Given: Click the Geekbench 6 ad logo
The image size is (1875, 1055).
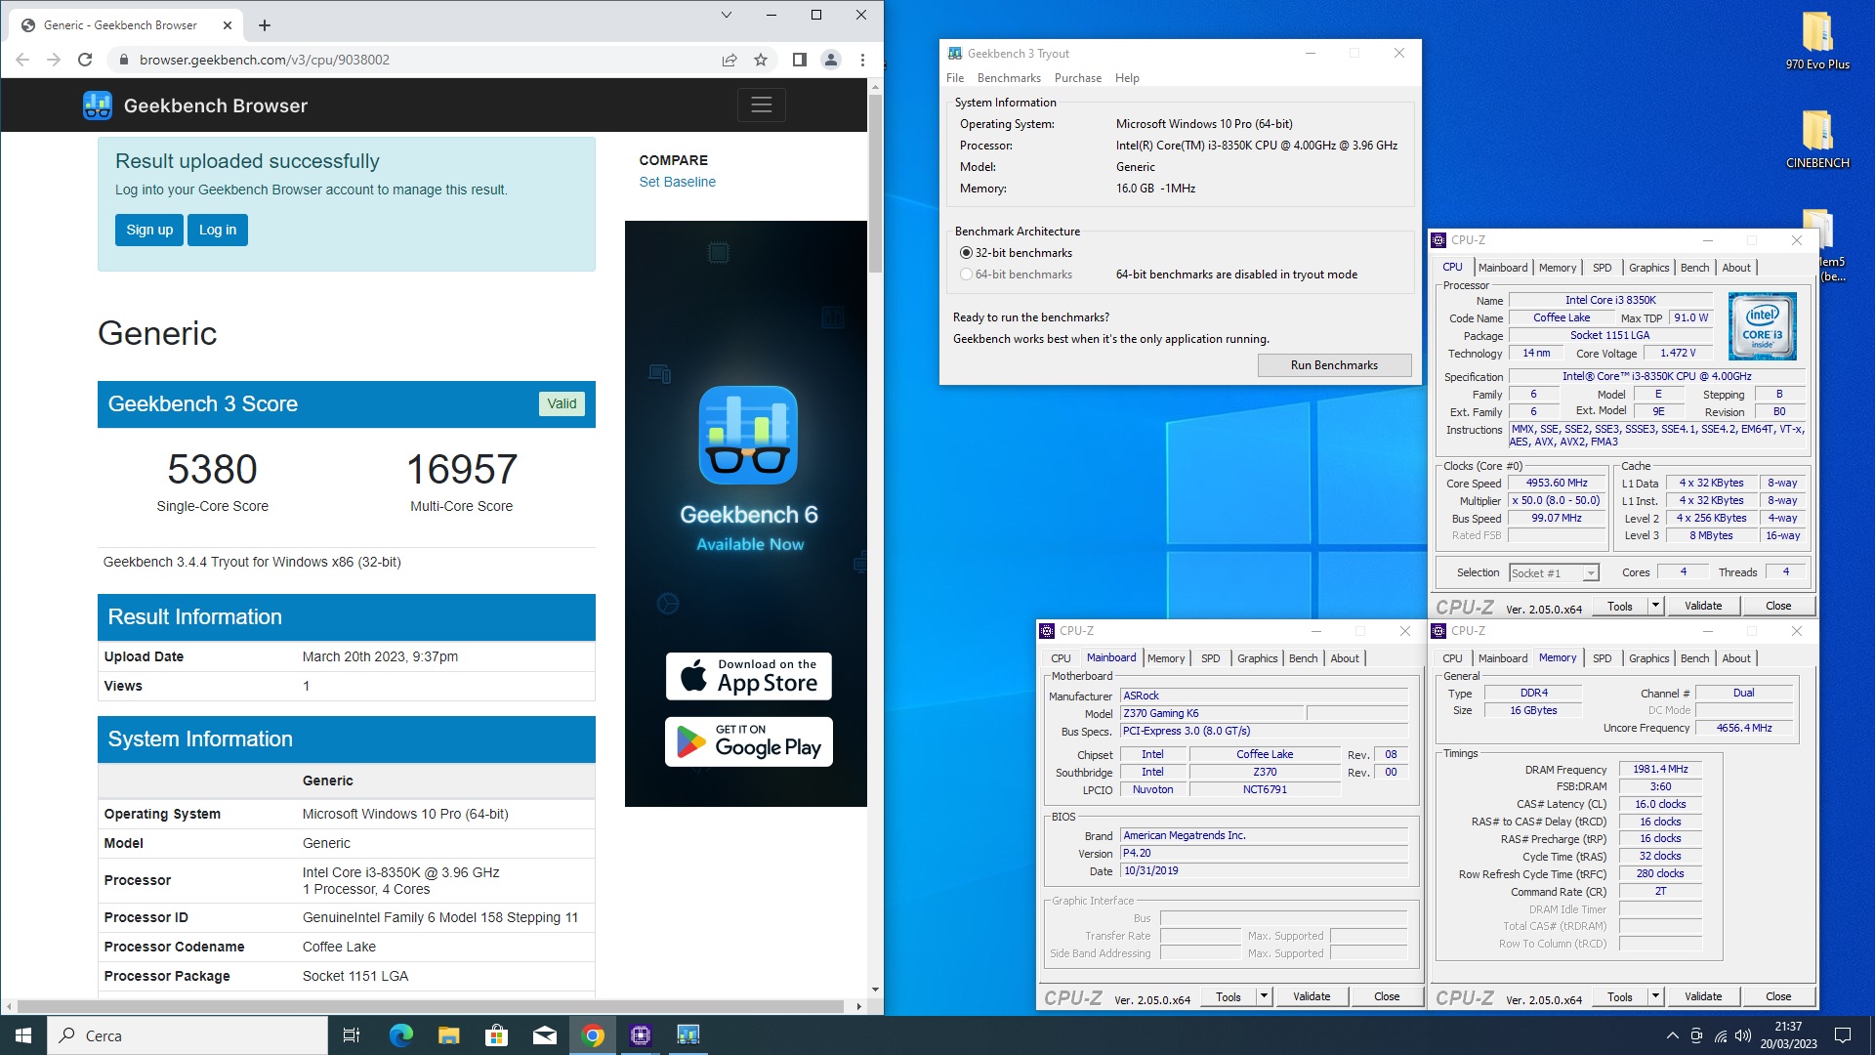Looking at the screenshot, I should point(749,435).
